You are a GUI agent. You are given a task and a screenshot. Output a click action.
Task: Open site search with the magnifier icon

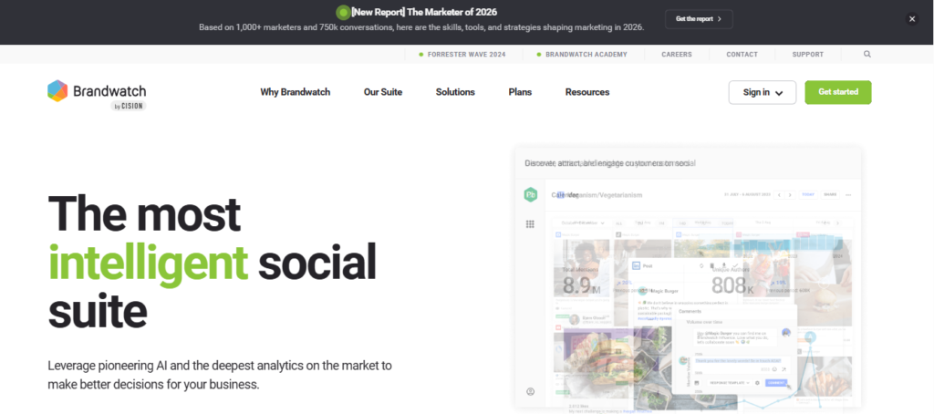click(867, 54)
